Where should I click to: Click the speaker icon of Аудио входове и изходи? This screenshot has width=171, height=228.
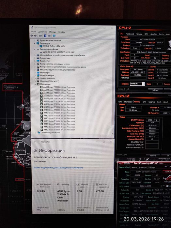coord(38,40)
